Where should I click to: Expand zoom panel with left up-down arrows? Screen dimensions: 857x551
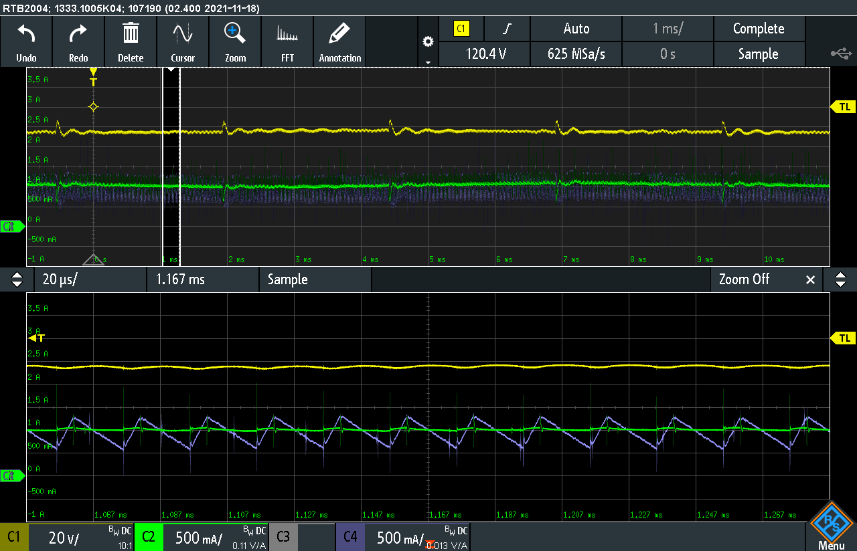(x=17, y=280)
